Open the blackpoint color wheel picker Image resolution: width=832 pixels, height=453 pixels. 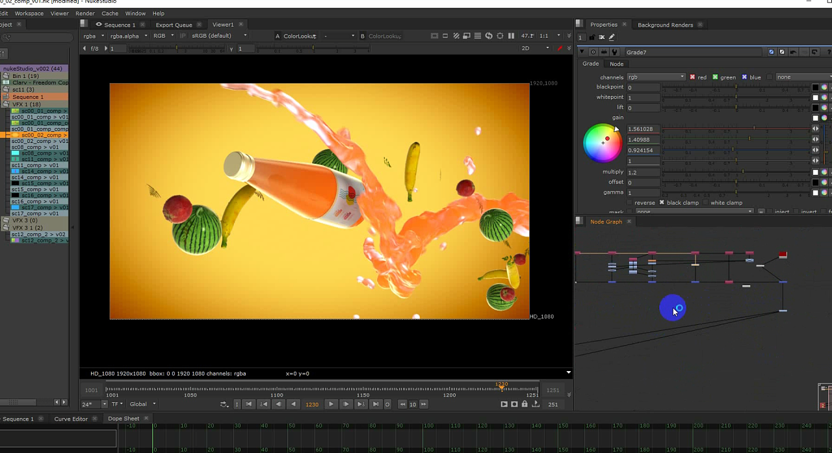tap(824, 87)
